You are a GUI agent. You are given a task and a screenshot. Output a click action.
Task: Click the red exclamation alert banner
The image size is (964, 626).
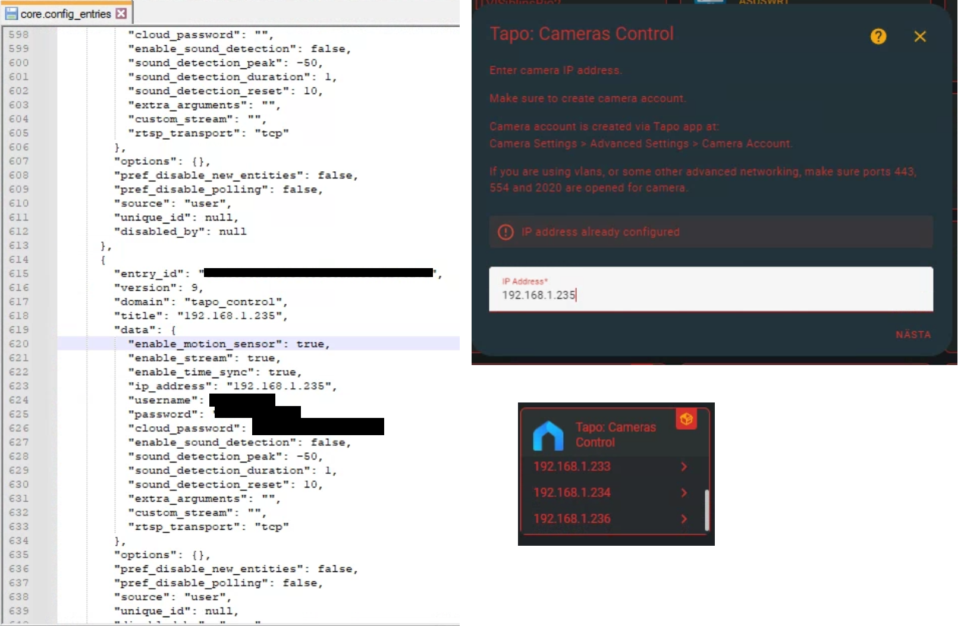coord(711,232)
